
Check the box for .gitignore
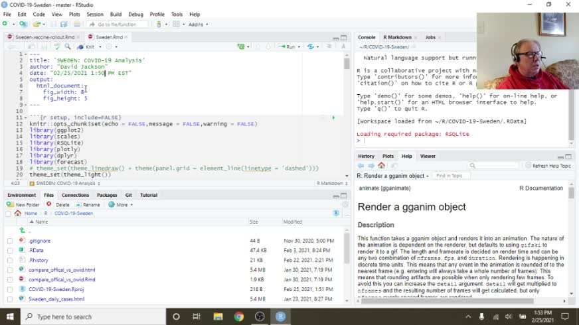tap(10, 241)
